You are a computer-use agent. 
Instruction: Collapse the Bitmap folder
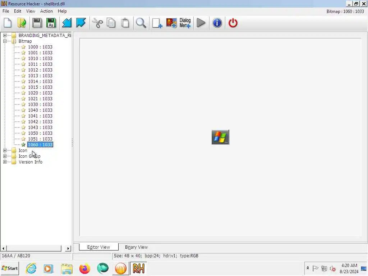point(5,41)
